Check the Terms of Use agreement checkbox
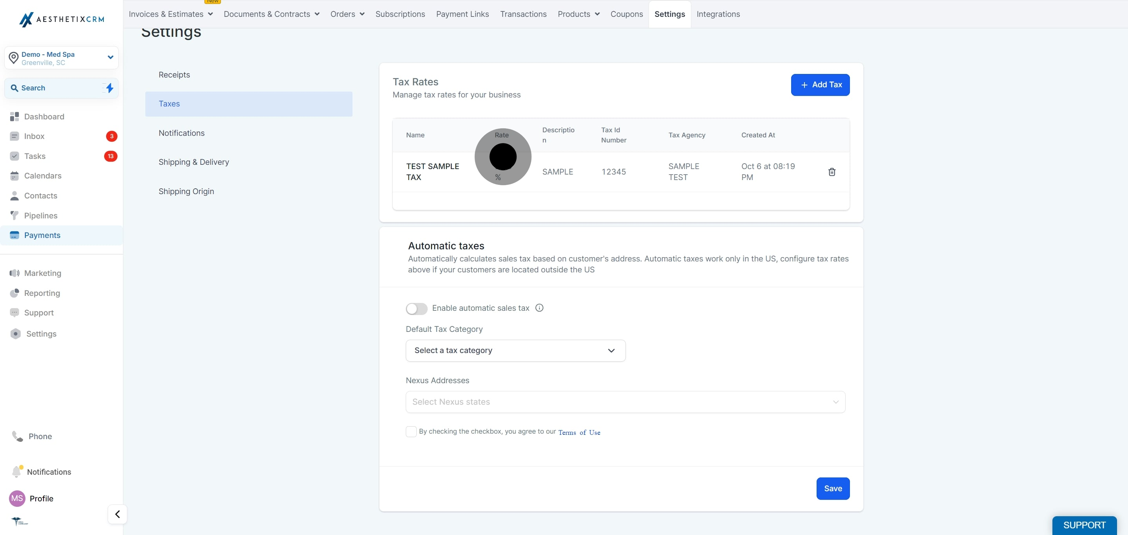Image resolution: width=1128 pixels, height=535 pixels. click(411, 432)
